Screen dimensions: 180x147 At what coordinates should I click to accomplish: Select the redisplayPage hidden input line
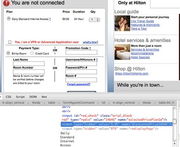[110, 129]
